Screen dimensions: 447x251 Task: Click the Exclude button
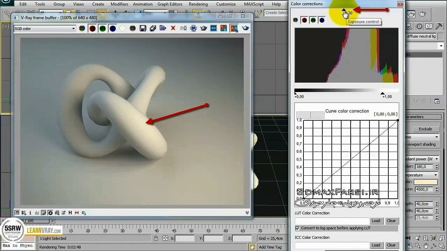click(425, 129)
